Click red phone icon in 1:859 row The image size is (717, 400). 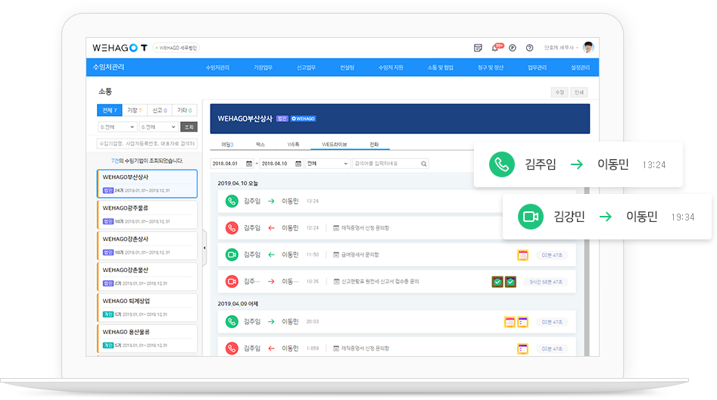(x=232, y=348)
